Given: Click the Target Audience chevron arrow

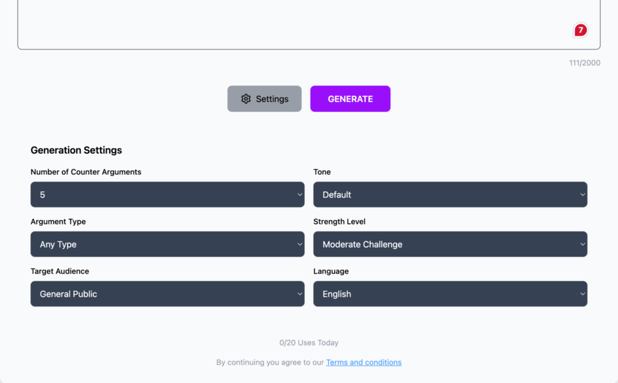Looking at the screenshot, I should pyautogui.click(x=300, y=294).
